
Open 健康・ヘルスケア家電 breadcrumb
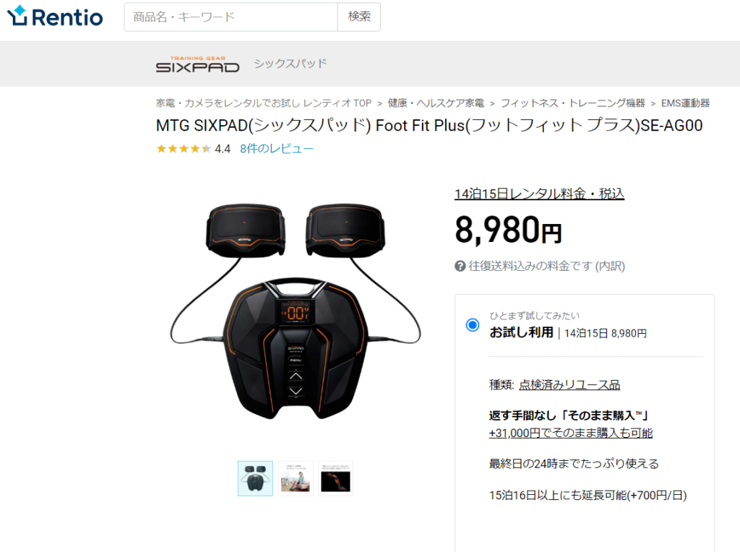tap(436, 103)
